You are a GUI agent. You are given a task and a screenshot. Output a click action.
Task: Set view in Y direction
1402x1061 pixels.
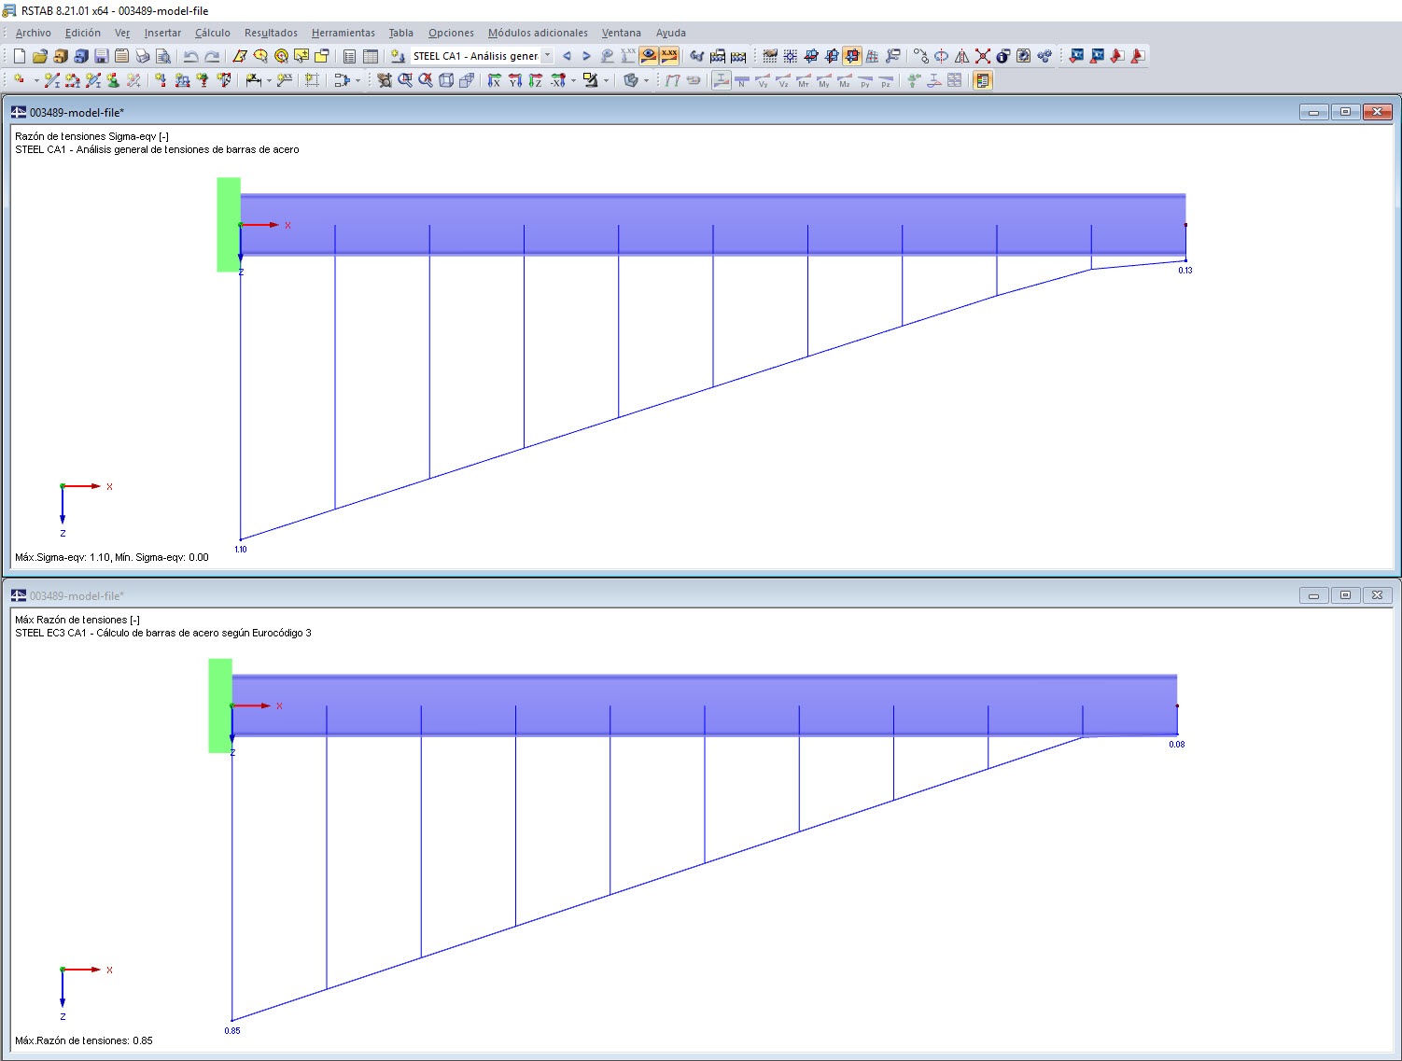[x=515, y=80]
